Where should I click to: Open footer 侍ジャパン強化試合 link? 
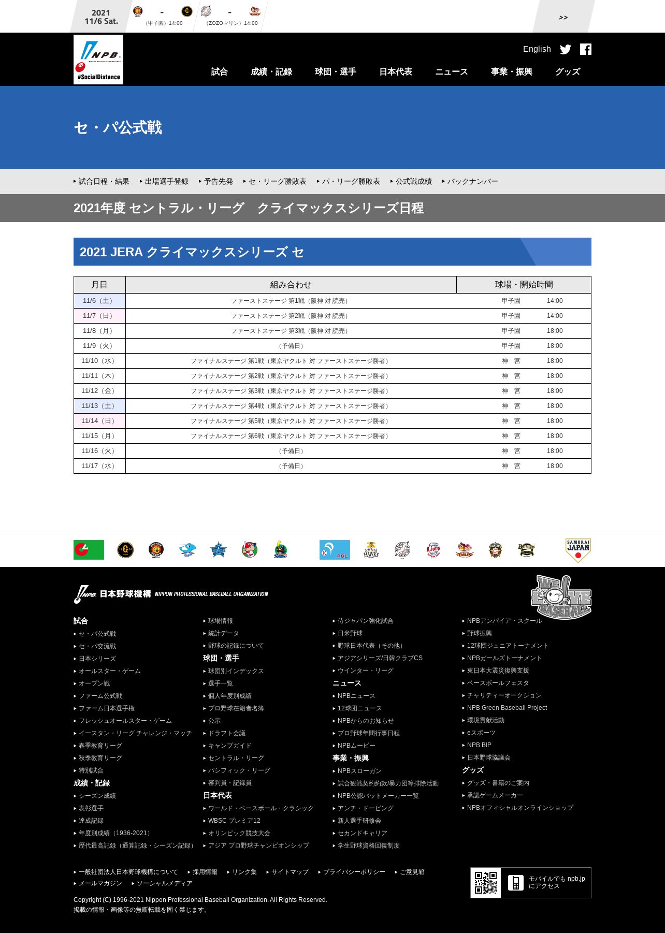[x=363, y=621]
